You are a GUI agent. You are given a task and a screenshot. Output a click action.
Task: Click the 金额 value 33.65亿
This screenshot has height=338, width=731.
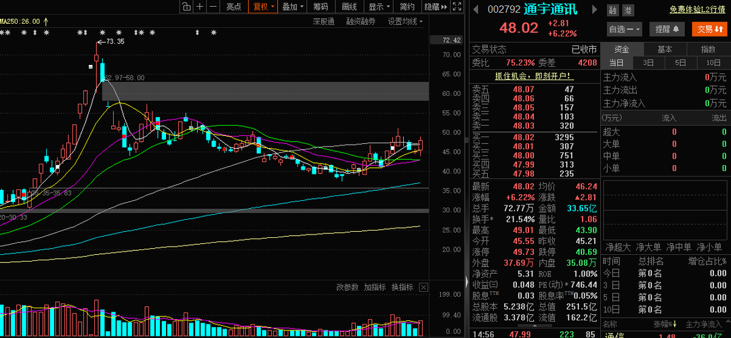click(x=582, y=208)
